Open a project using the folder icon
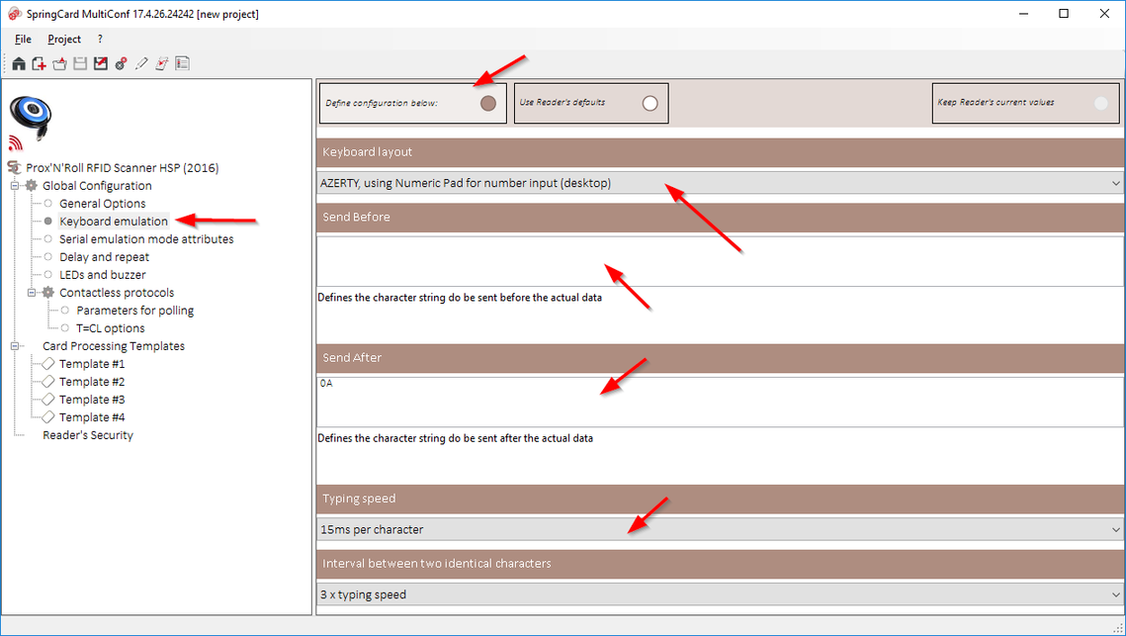1126x636 pixels. tap(59, 64)
